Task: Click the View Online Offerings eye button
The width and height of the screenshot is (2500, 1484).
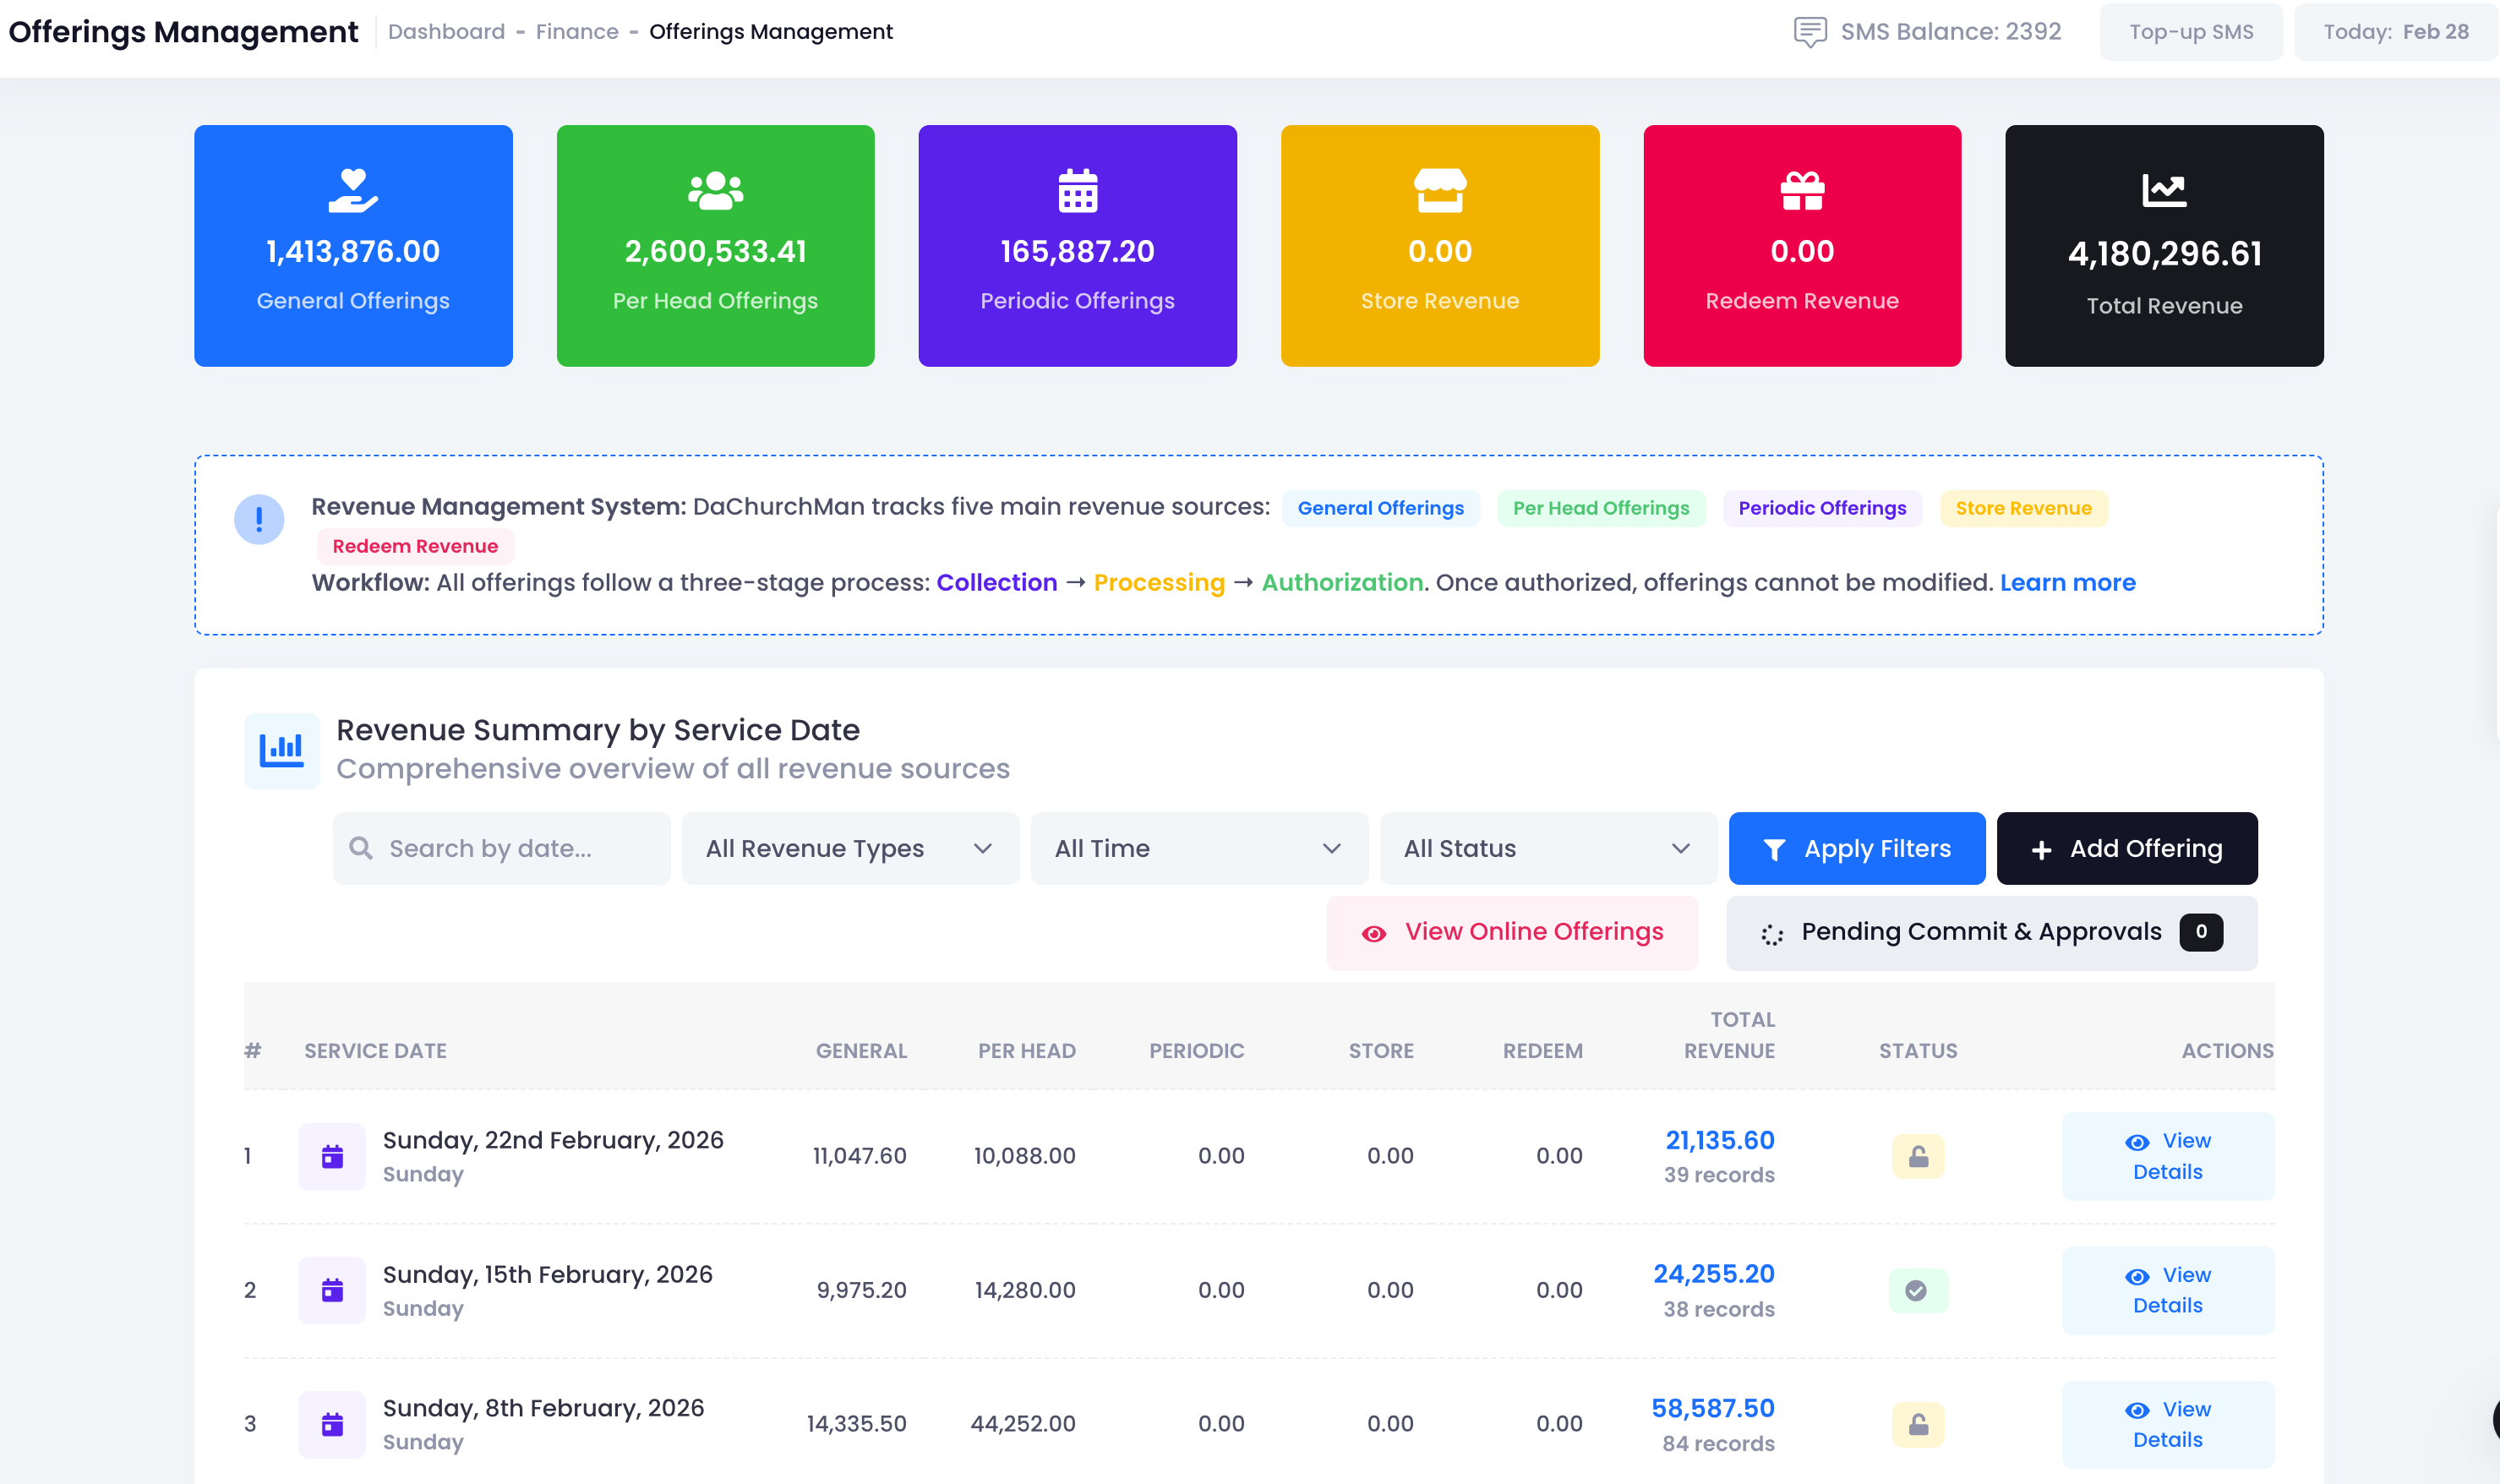Action: (1512, 932)
